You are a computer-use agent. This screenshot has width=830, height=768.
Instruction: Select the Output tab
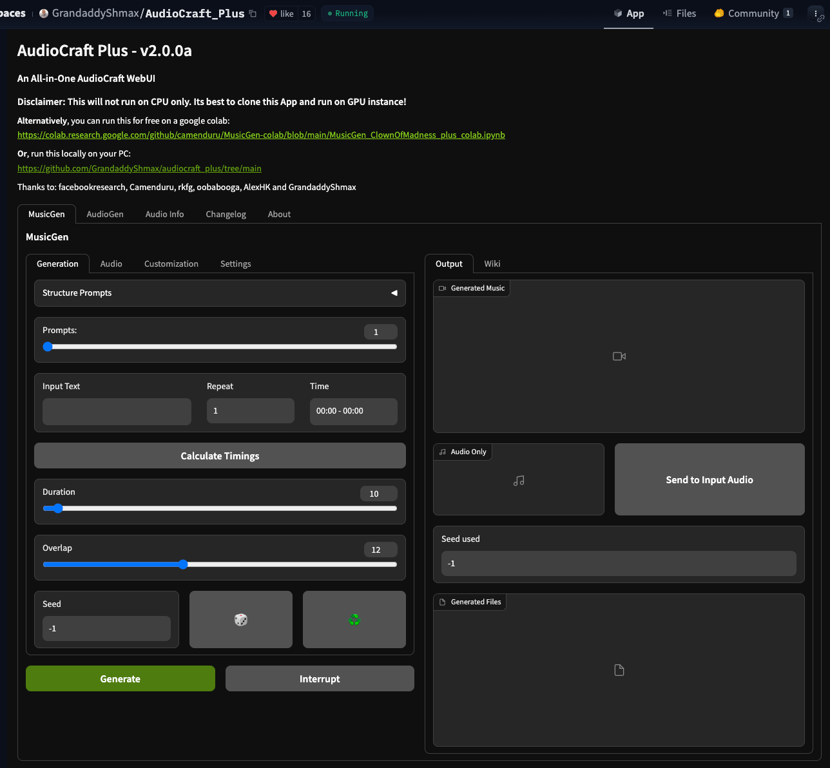click(449, 264)
